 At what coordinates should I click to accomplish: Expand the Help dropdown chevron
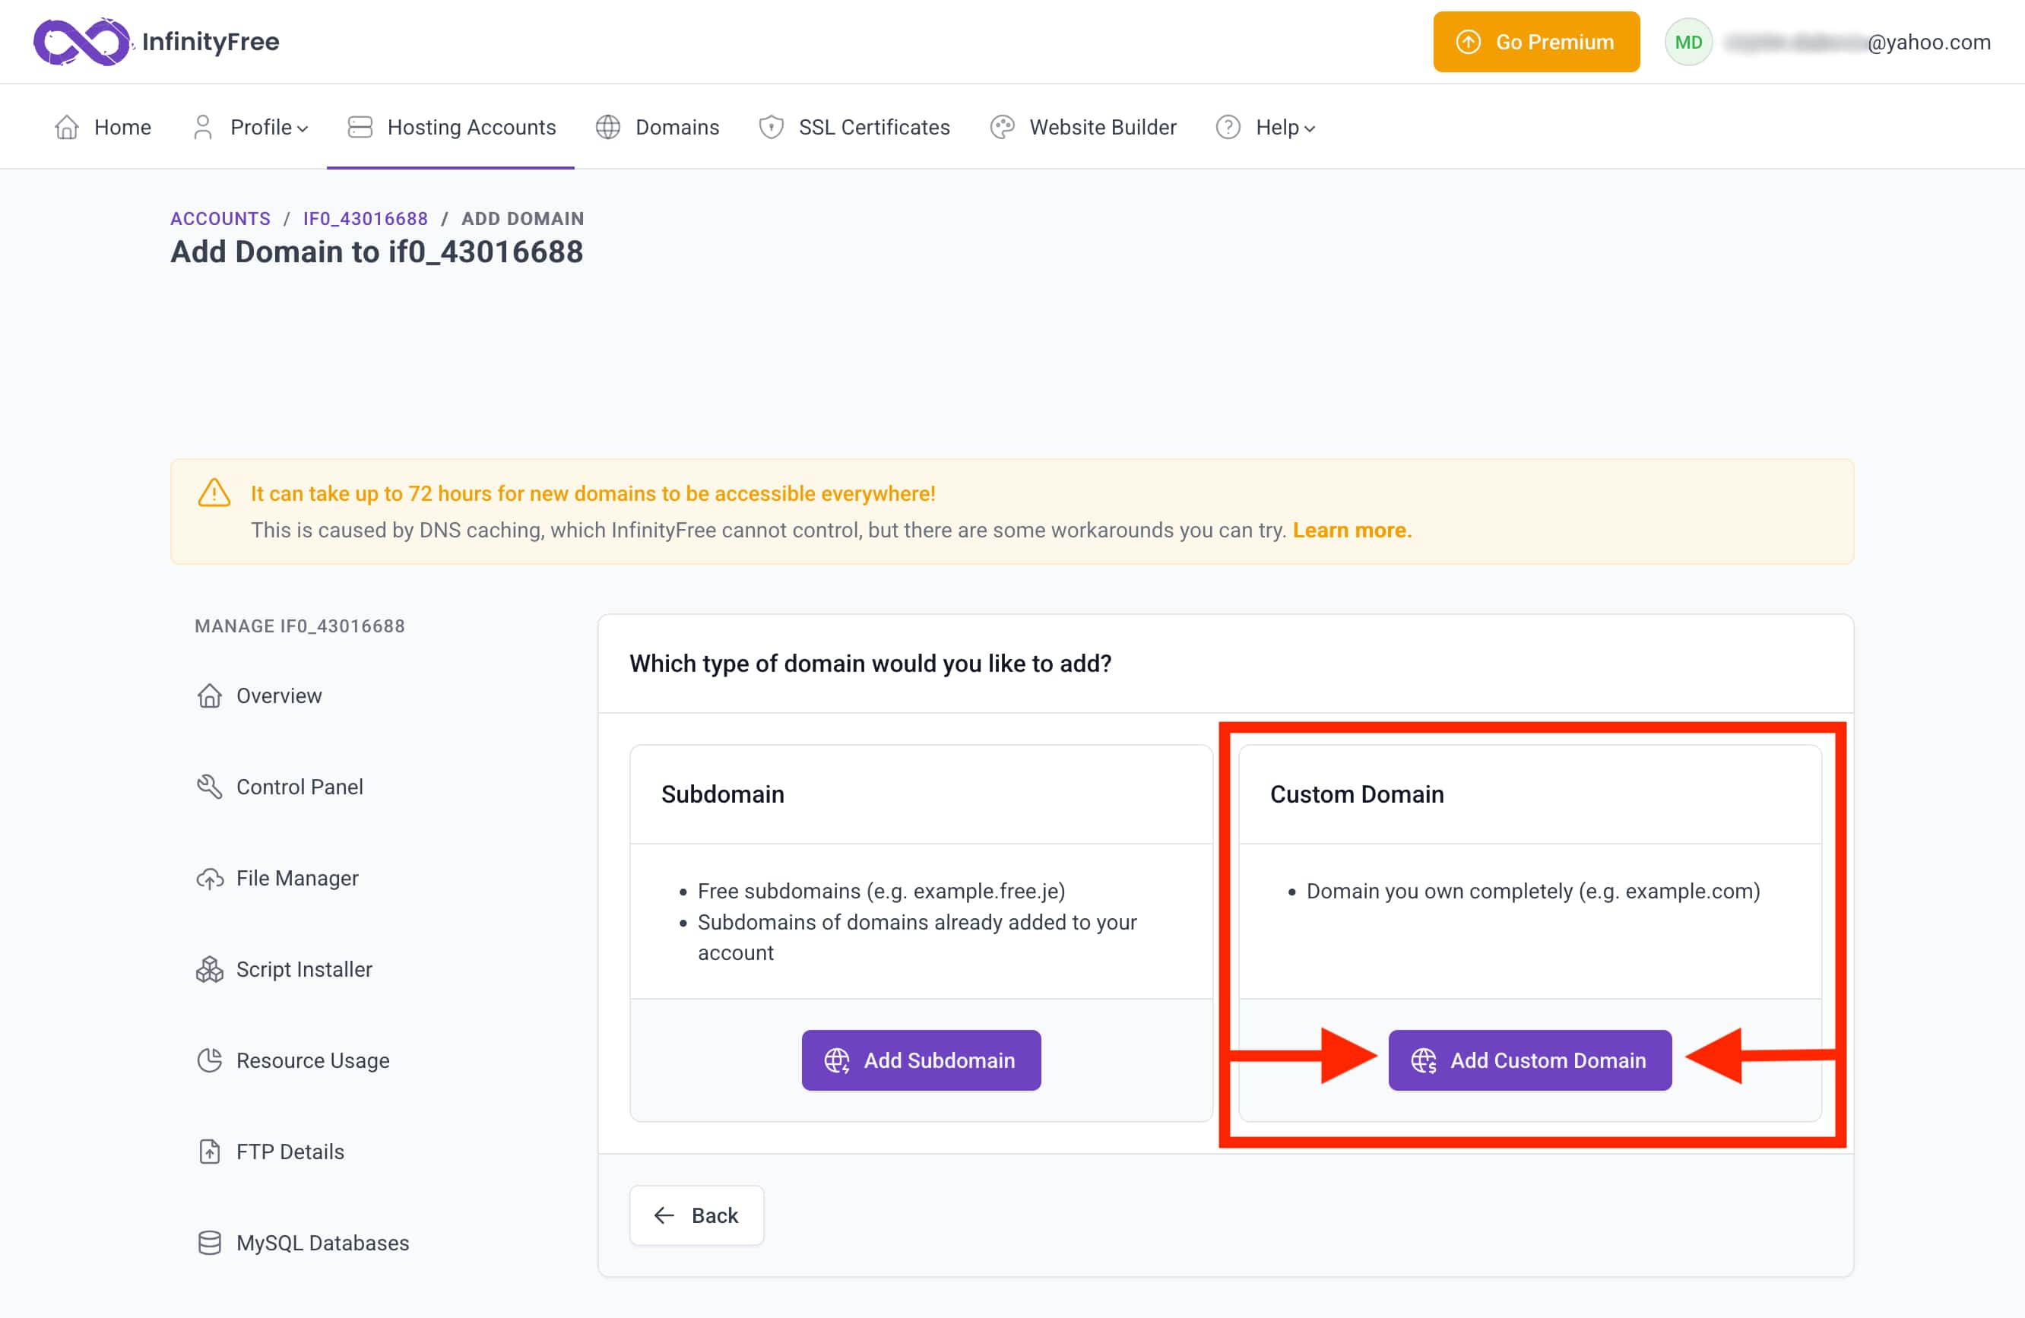coord(1310,129)
